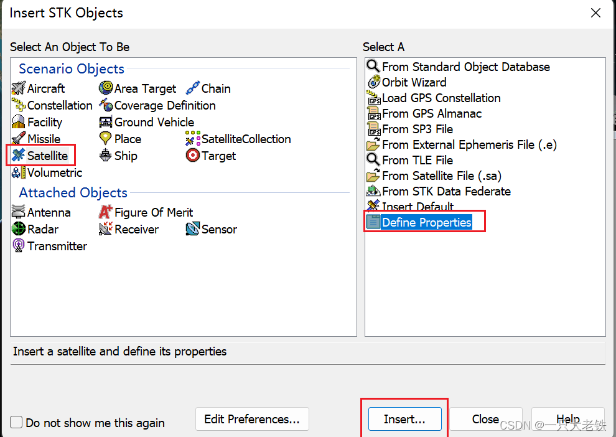Close the Insert STK Objects window
Screen dimensions: 616x437
click(x=595, y=13)
